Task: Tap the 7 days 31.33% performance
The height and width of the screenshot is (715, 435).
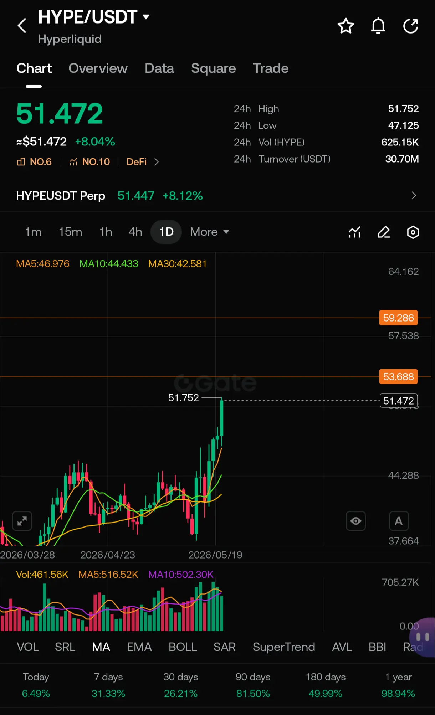Action: click(x=108, y=685)
